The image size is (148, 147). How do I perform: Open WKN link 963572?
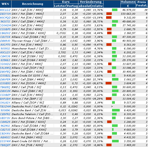tap(5, 21)
